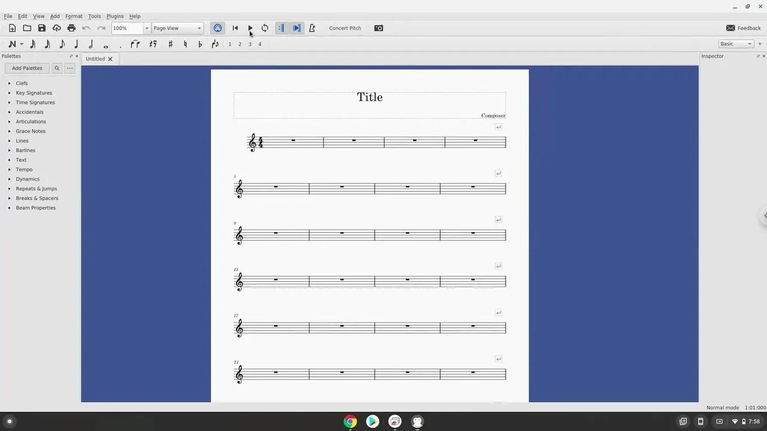Viewport: 767px width, 431px height.
Task: Click the rewind to start playback icon
Action: (x=235, y=28)
